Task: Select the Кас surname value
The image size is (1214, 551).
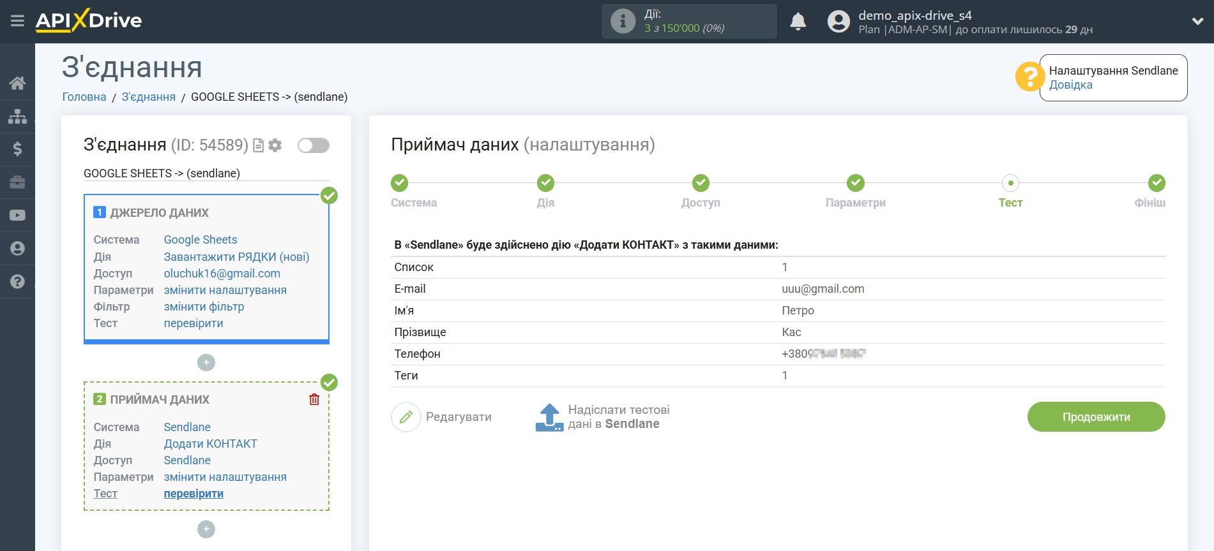Action: pyautogui.click(x=791, y=332)
